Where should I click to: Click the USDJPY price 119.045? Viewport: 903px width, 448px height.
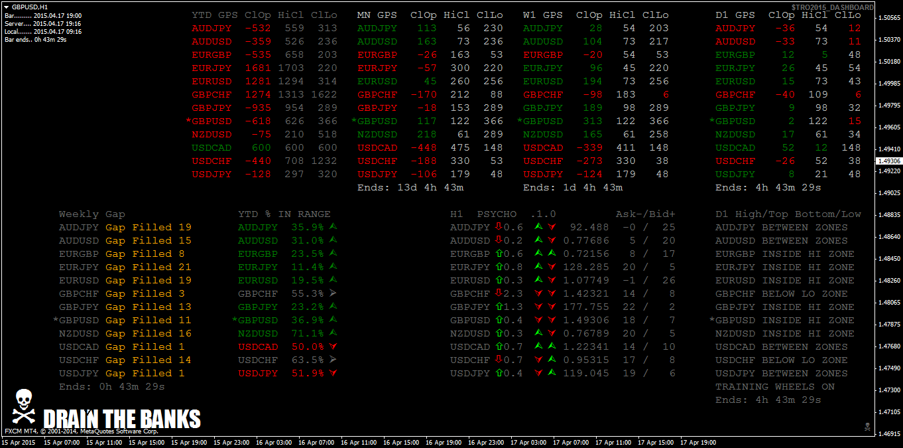[x=586, y=373]
